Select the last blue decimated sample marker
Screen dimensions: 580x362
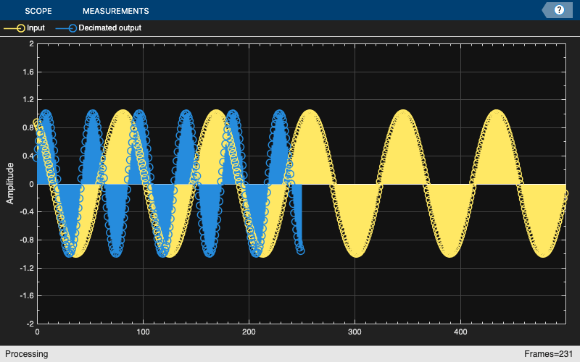click(x=301, y=251)
